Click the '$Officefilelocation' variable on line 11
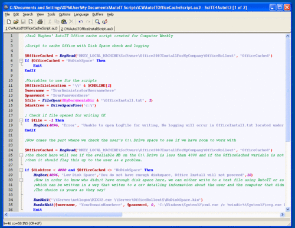This screenshot has width=295, height=228. point(45,86)
